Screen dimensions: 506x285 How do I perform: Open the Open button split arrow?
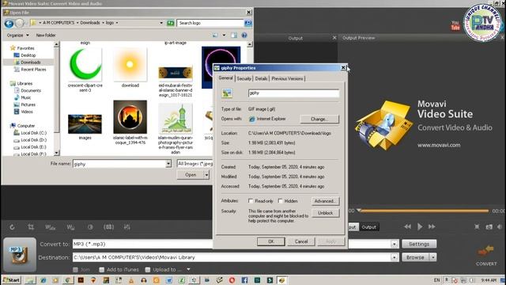click(206, 175)
